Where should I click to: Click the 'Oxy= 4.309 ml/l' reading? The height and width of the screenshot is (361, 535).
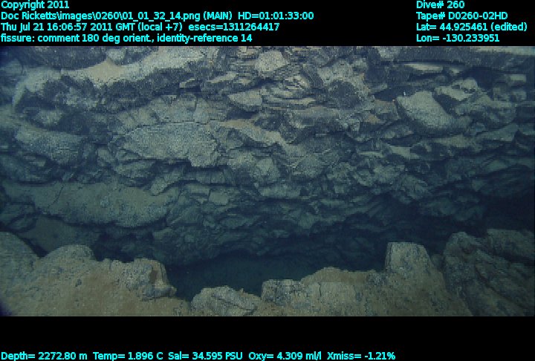coord(285,357)
